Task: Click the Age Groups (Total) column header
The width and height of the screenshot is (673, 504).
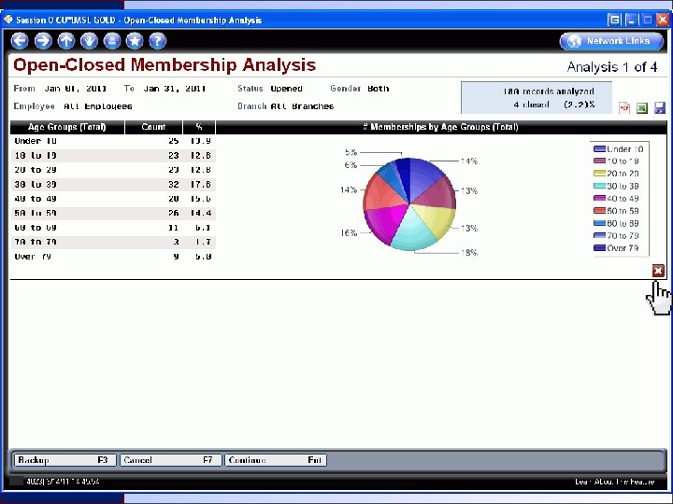Action: point(67,127)
